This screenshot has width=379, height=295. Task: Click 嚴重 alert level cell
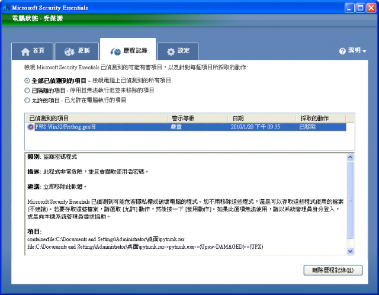tap(176, 127)
